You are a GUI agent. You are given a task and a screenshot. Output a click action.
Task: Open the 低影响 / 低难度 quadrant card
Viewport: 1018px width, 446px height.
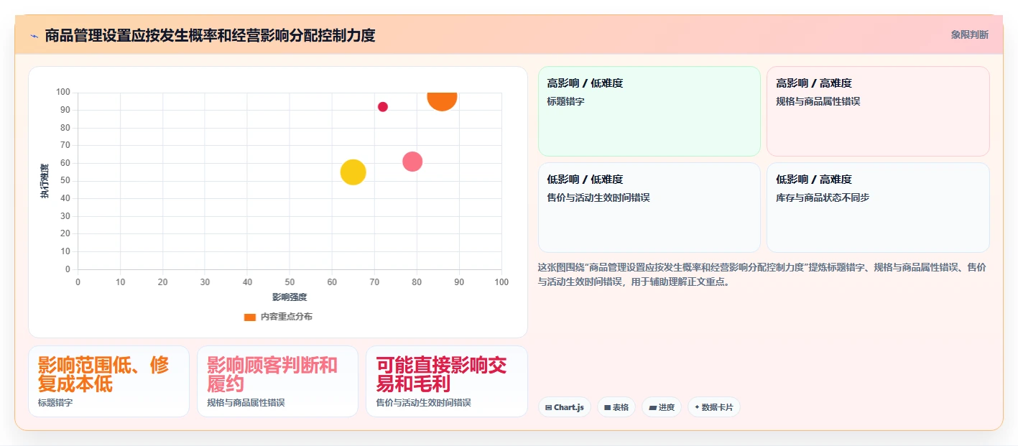[649, 208]
